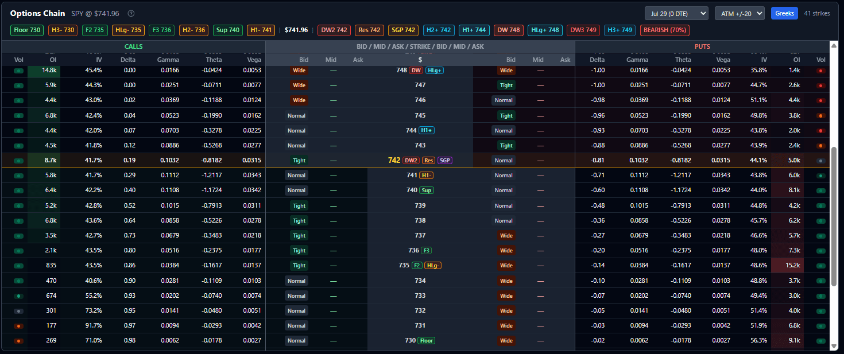Click the $741.96 price marker between level chips
Image resolution: width=844 pixels, height=354 pixels.
tap(296, 30)
